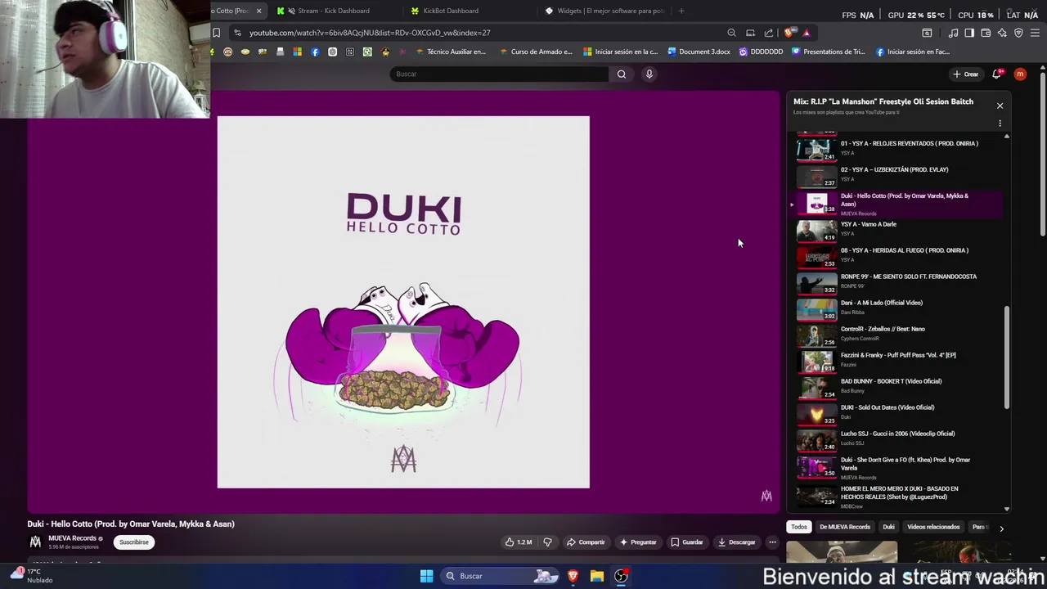
Task: Open Técnico Auxiliar bookmark
Action: tap(451, 52)
